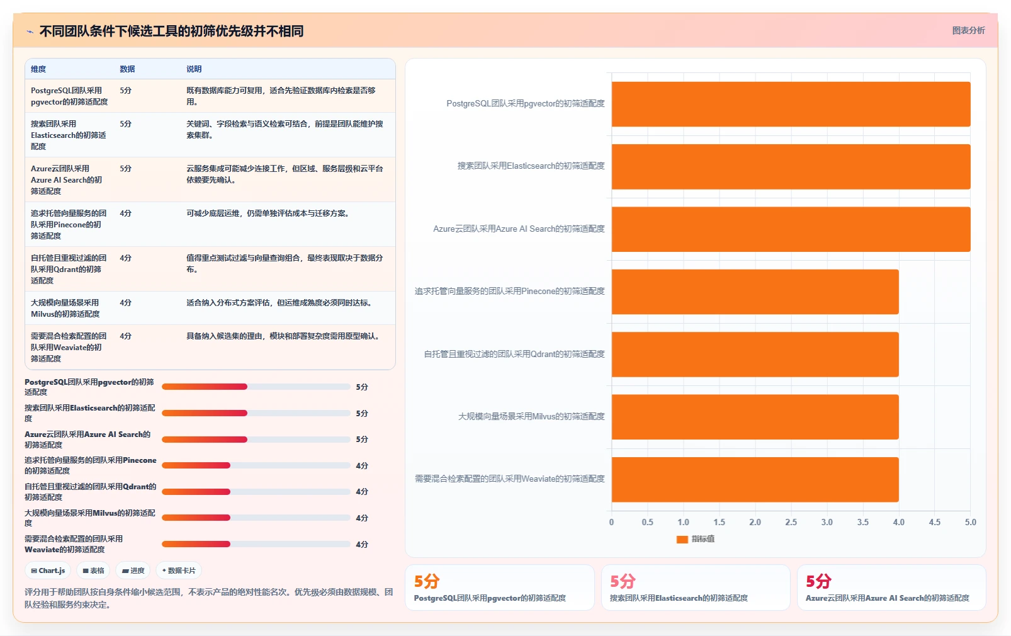Click the chart bar for Azure AI Search
Image resolution: width=1011 pixels, height=636 pixels.
pos(791,229)
